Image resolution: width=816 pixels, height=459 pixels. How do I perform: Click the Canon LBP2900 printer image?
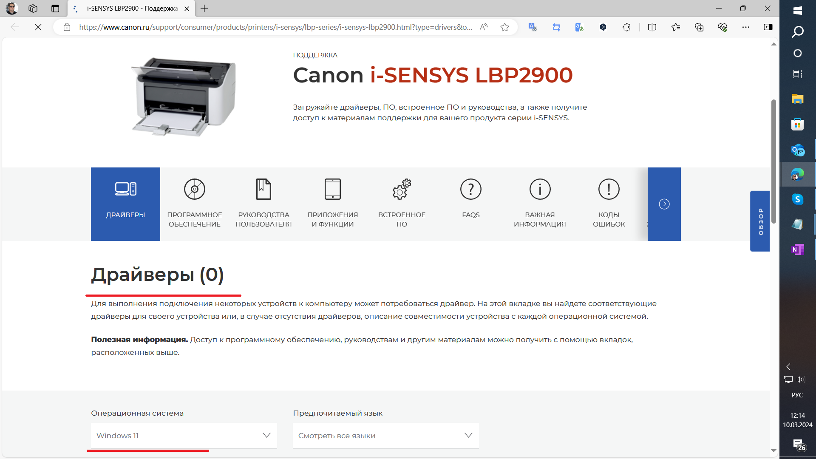(184, 97)
